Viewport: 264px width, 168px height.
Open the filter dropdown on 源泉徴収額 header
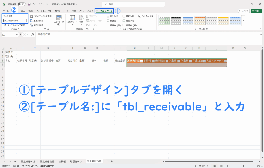click(x=141, y=61)
